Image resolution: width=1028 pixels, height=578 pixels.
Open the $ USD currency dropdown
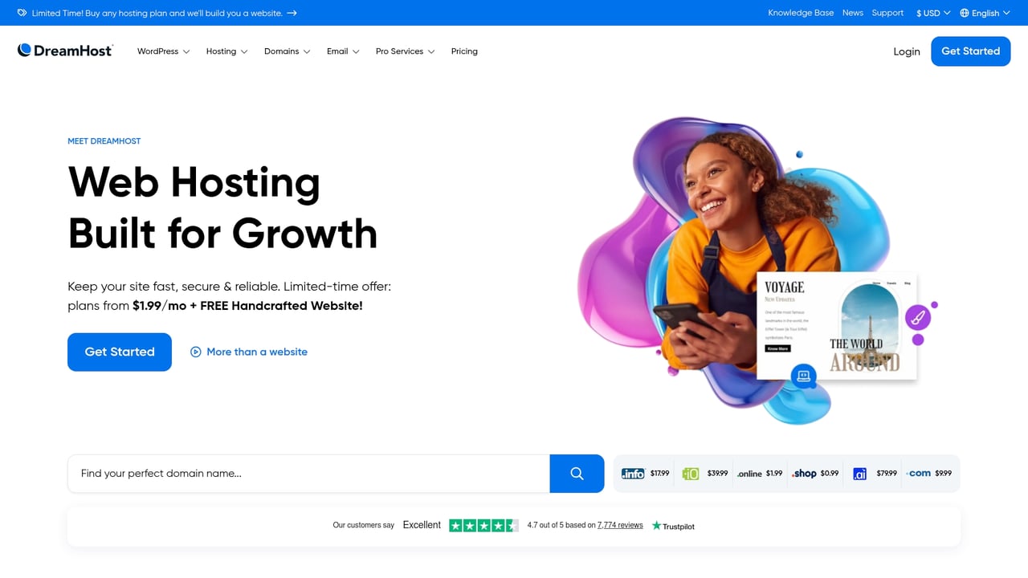[929, 13]
